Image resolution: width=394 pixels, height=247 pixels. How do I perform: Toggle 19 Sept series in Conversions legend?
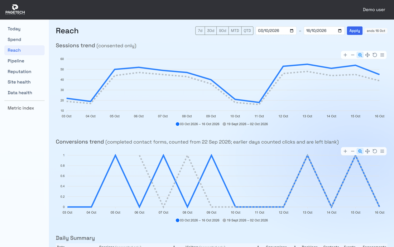point(245,220)
